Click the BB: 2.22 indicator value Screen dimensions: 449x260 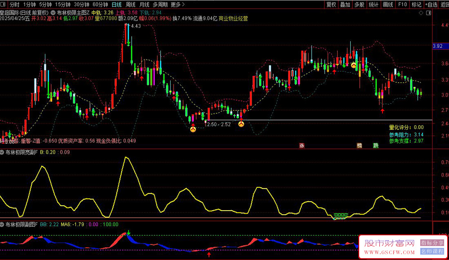49,225
